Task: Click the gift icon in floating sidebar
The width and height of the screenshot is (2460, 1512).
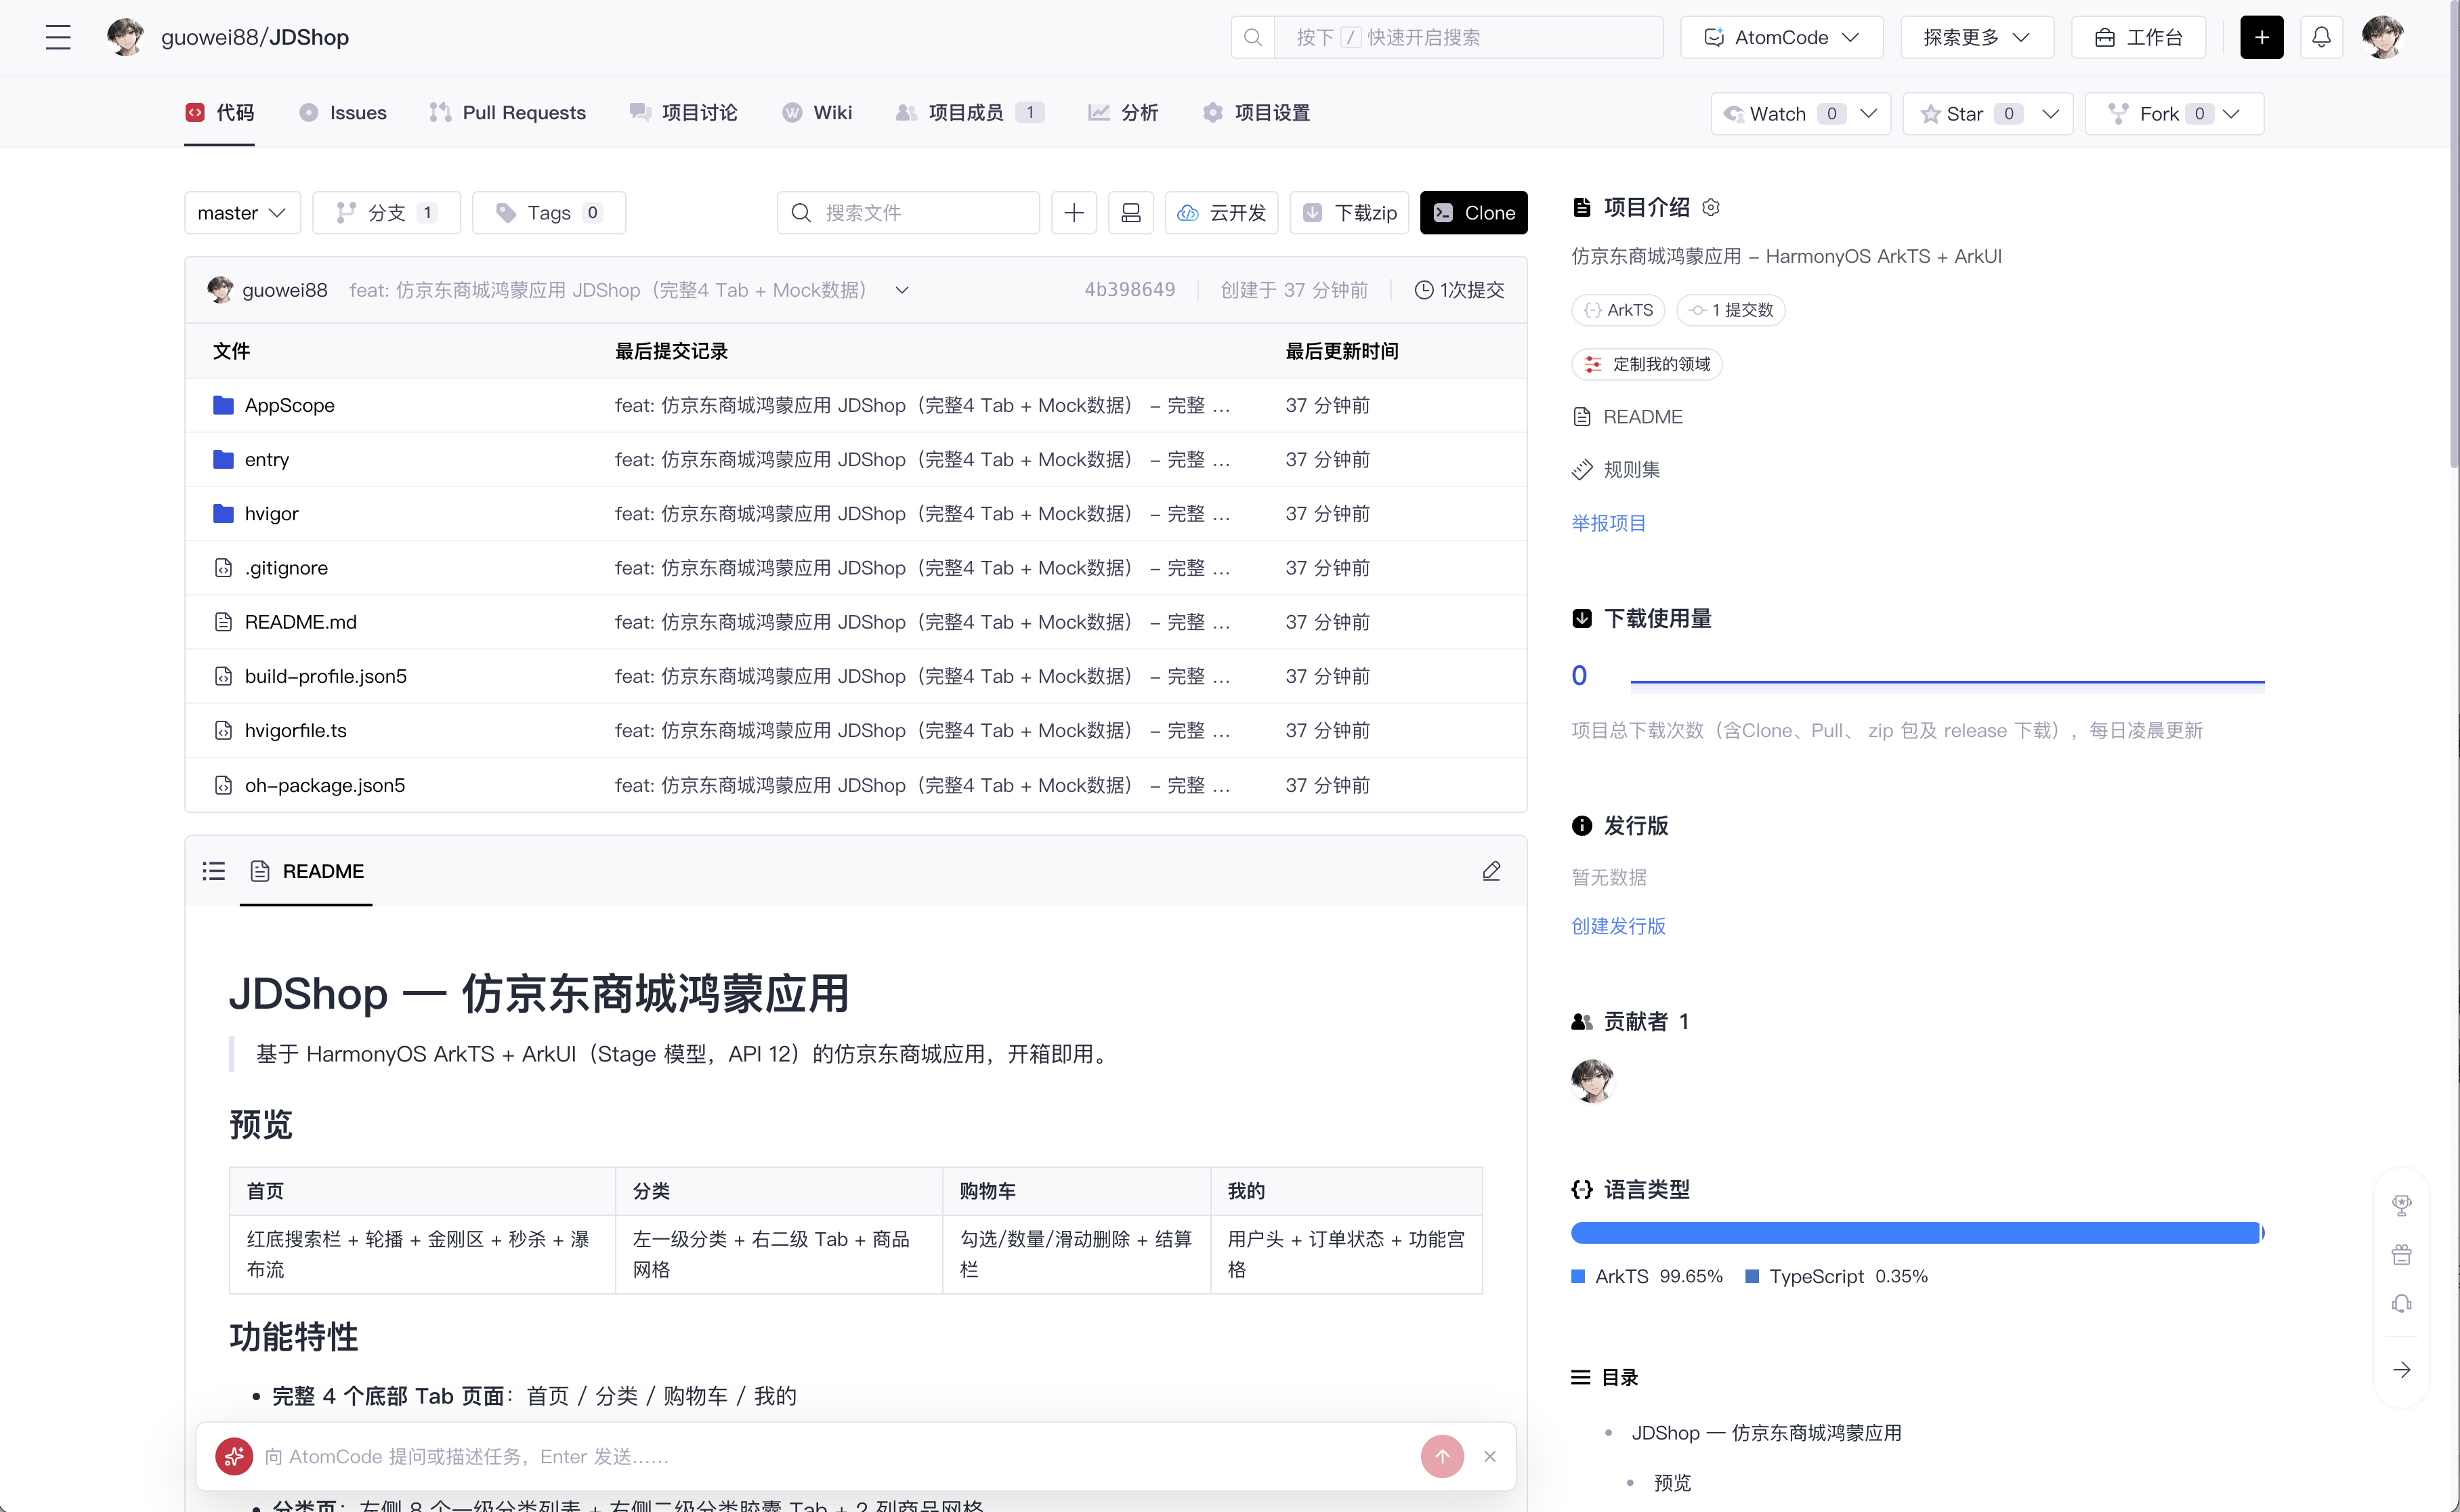Action: pyautogui.click(x=2401, y=1254)
